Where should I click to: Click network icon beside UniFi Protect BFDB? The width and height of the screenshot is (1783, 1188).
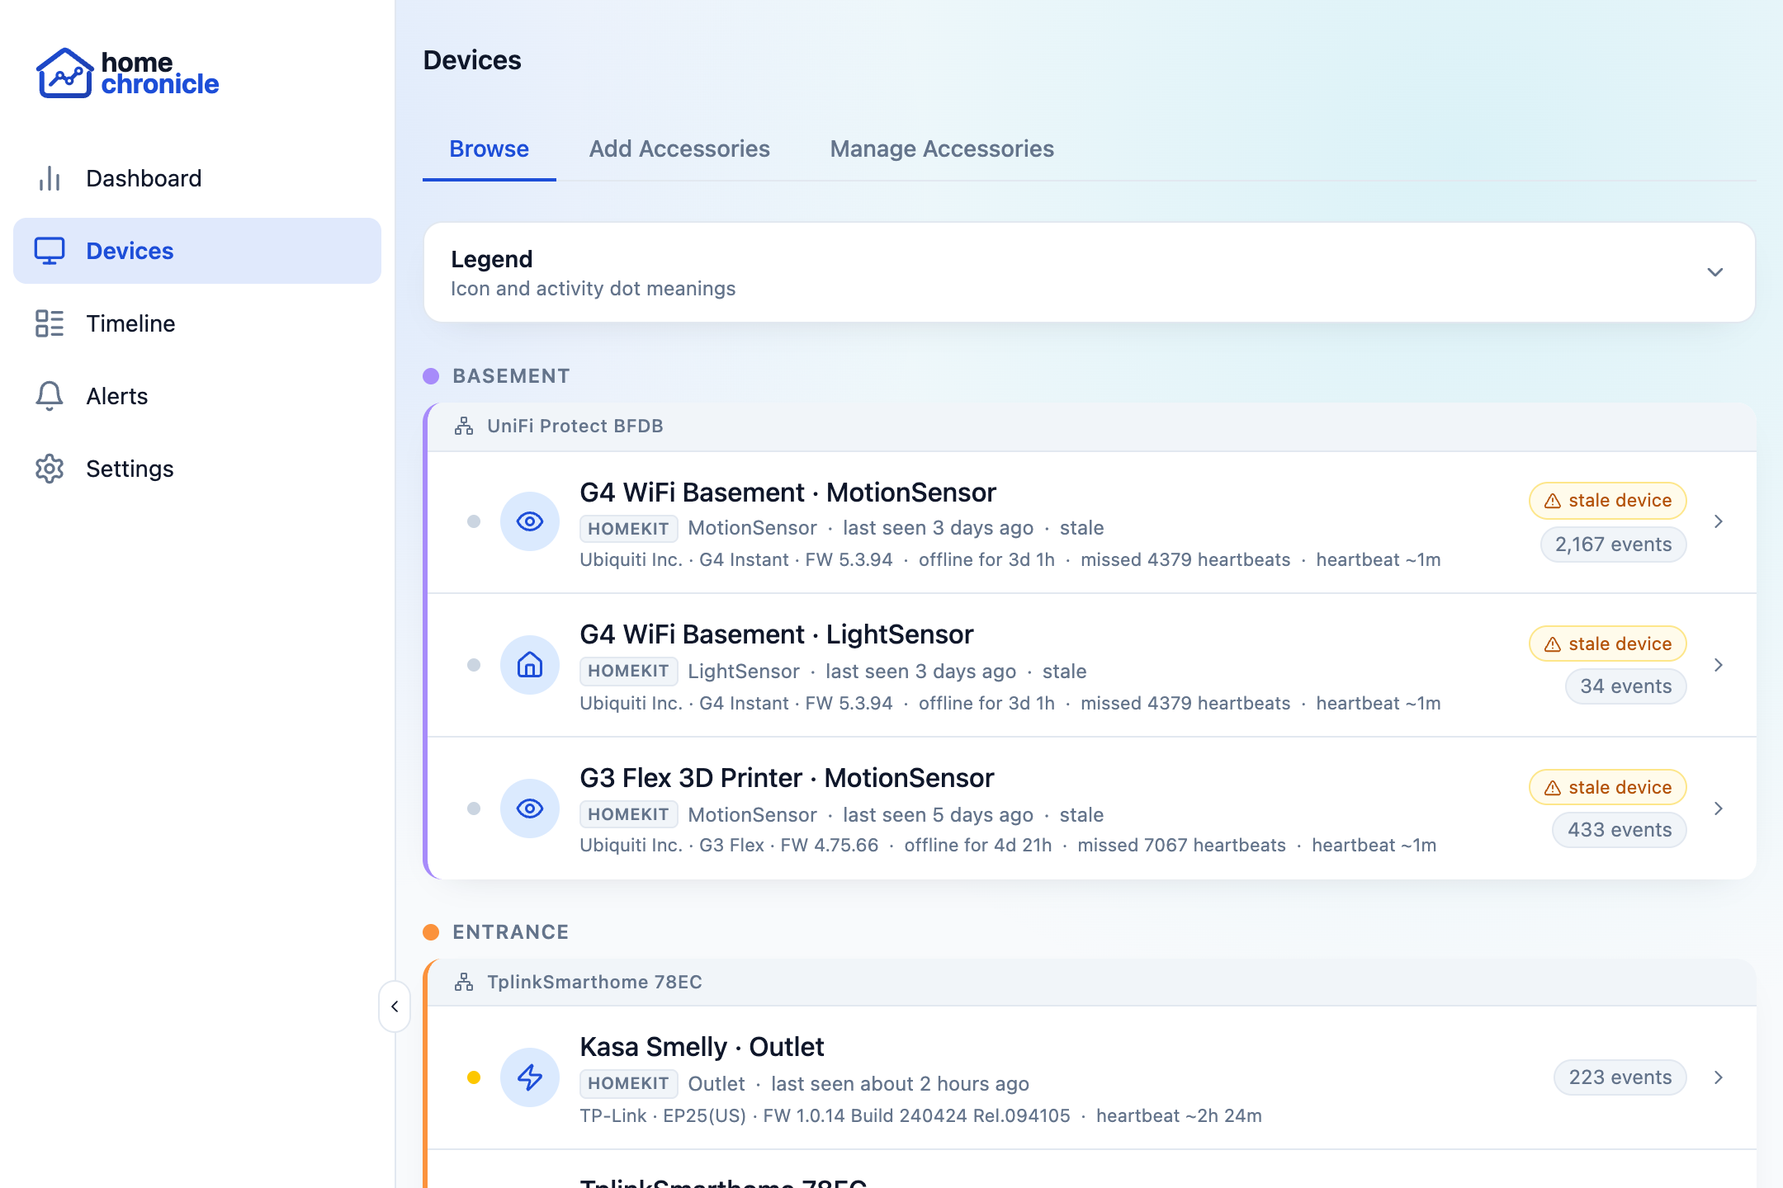click(464, 426)
